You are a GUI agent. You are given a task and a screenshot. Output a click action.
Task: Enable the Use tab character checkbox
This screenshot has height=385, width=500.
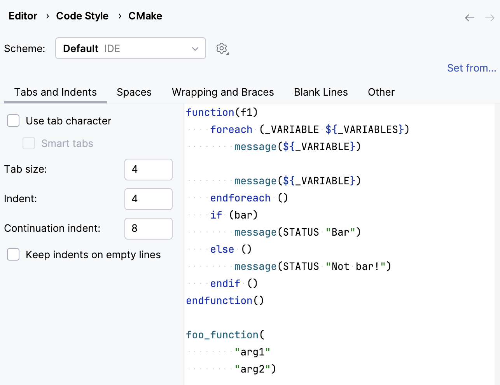coord(13,121)
